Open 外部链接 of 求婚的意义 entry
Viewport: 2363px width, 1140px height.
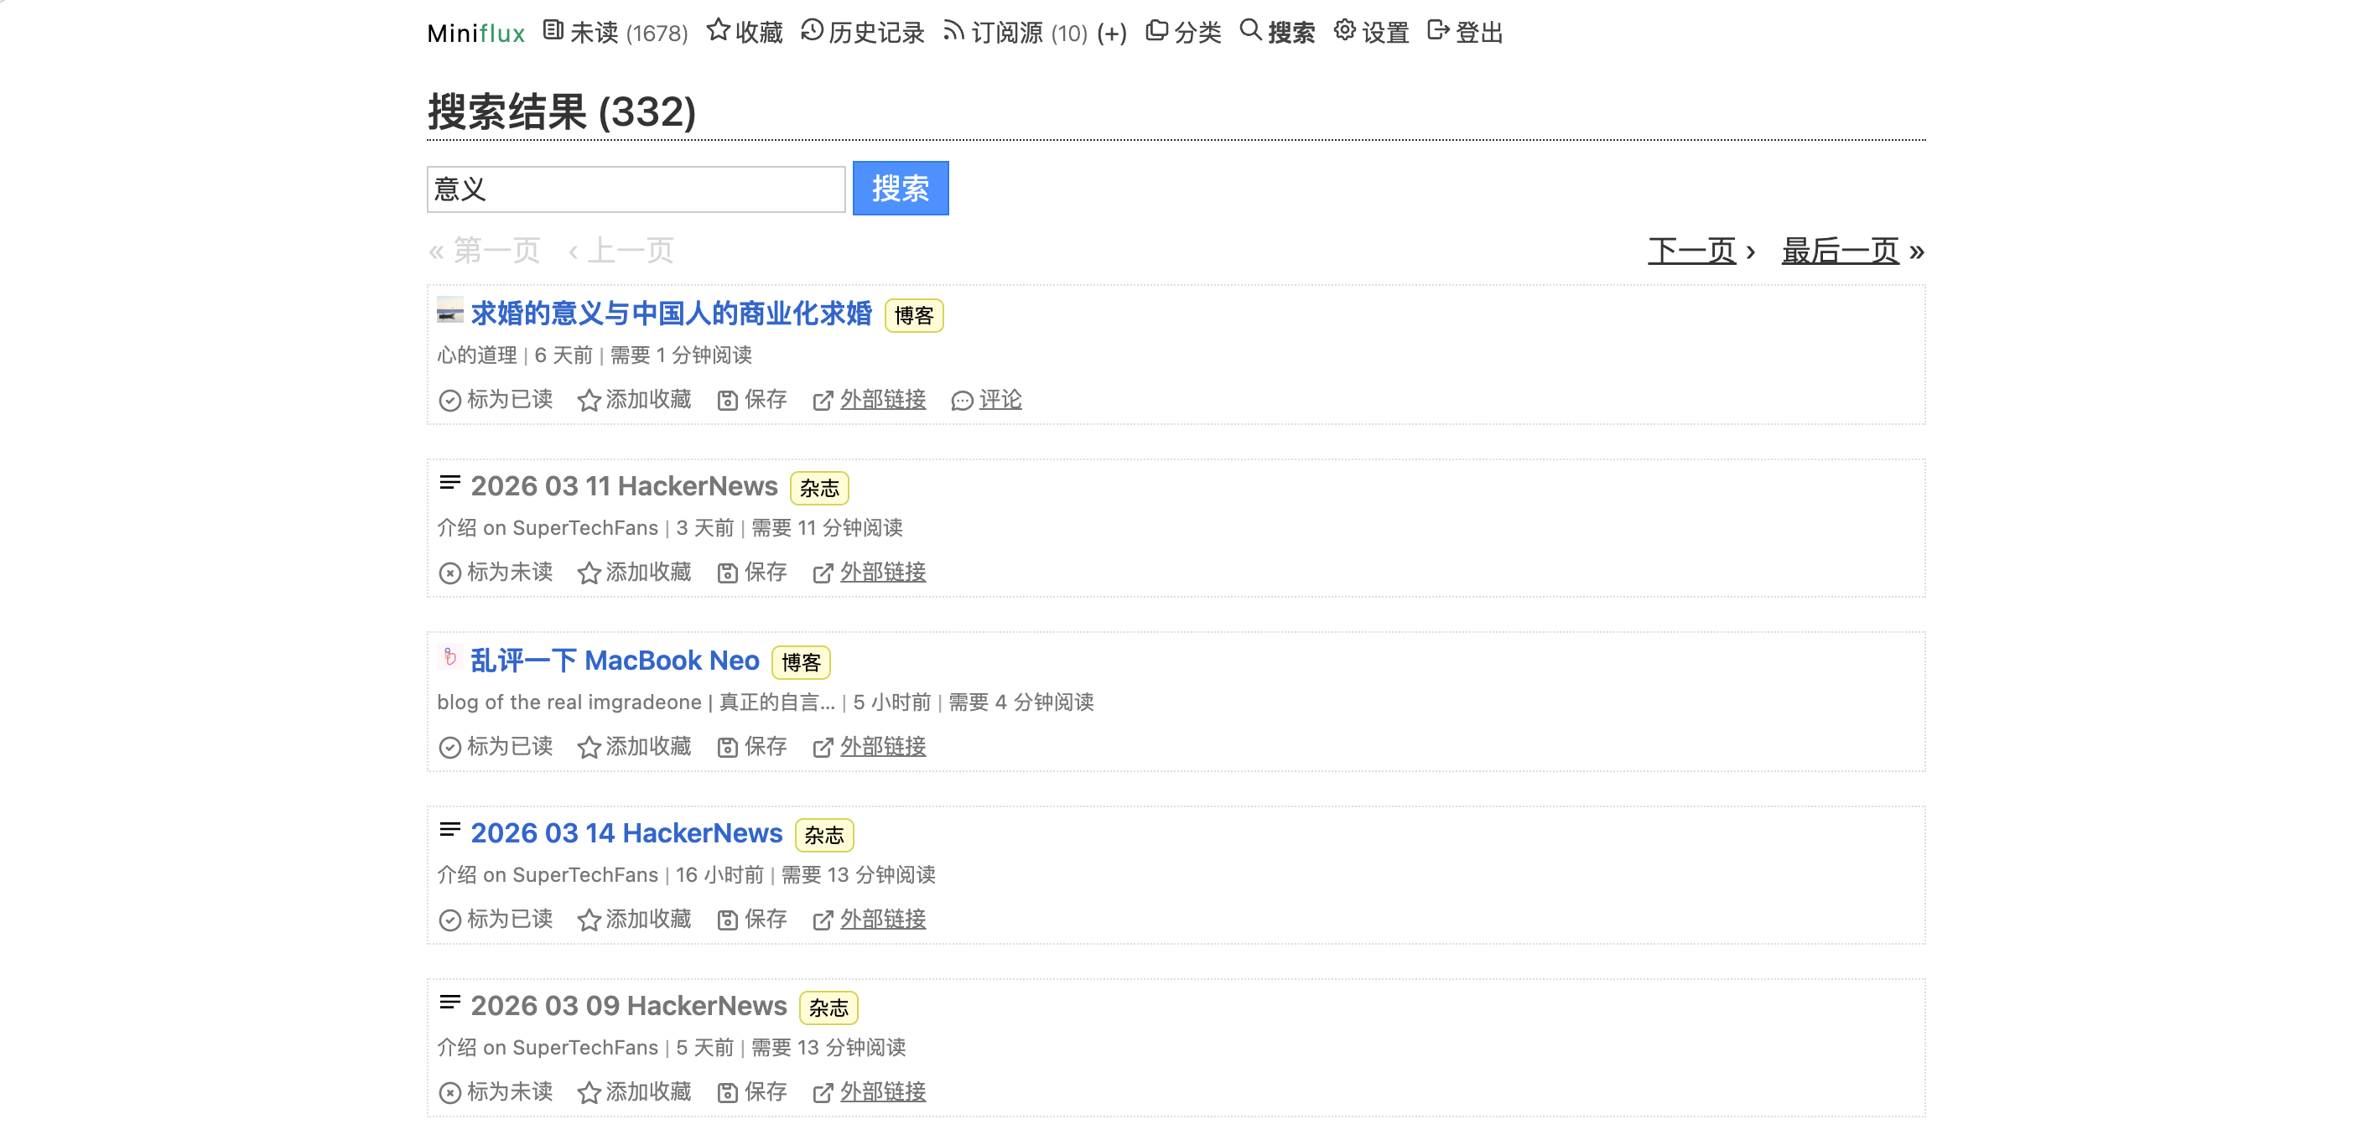pos(869,400)
